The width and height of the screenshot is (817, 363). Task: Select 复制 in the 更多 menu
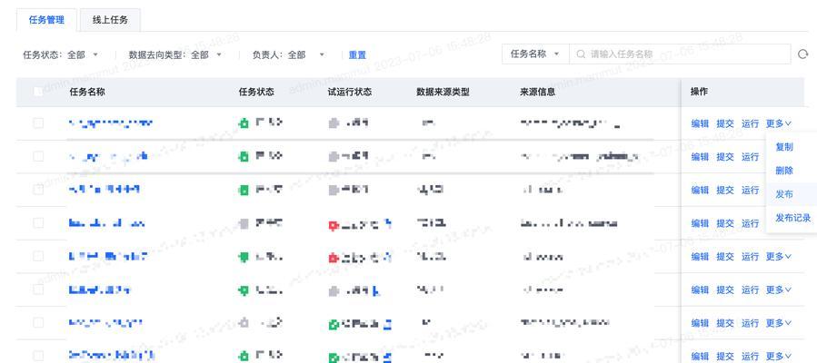point(783,147)
